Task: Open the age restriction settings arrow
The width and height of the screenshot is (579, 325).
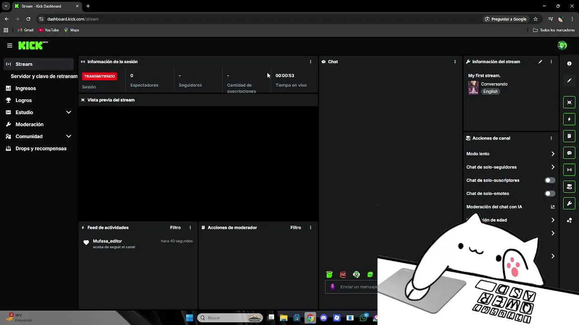Action: pyautogui.click(x=553, y=220)
